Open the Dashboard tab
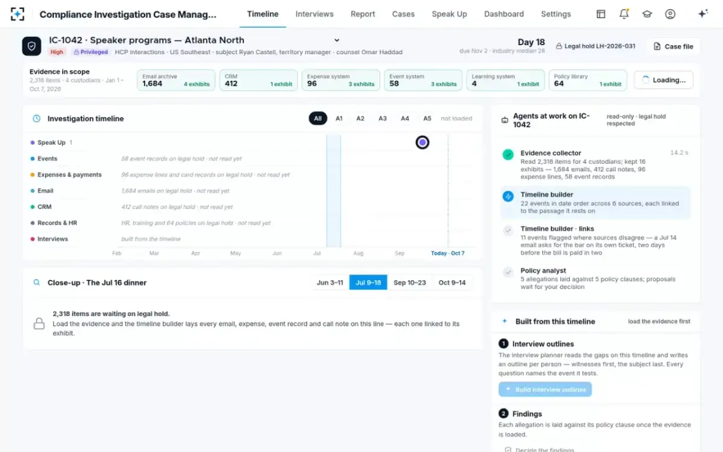 [504, 14]
